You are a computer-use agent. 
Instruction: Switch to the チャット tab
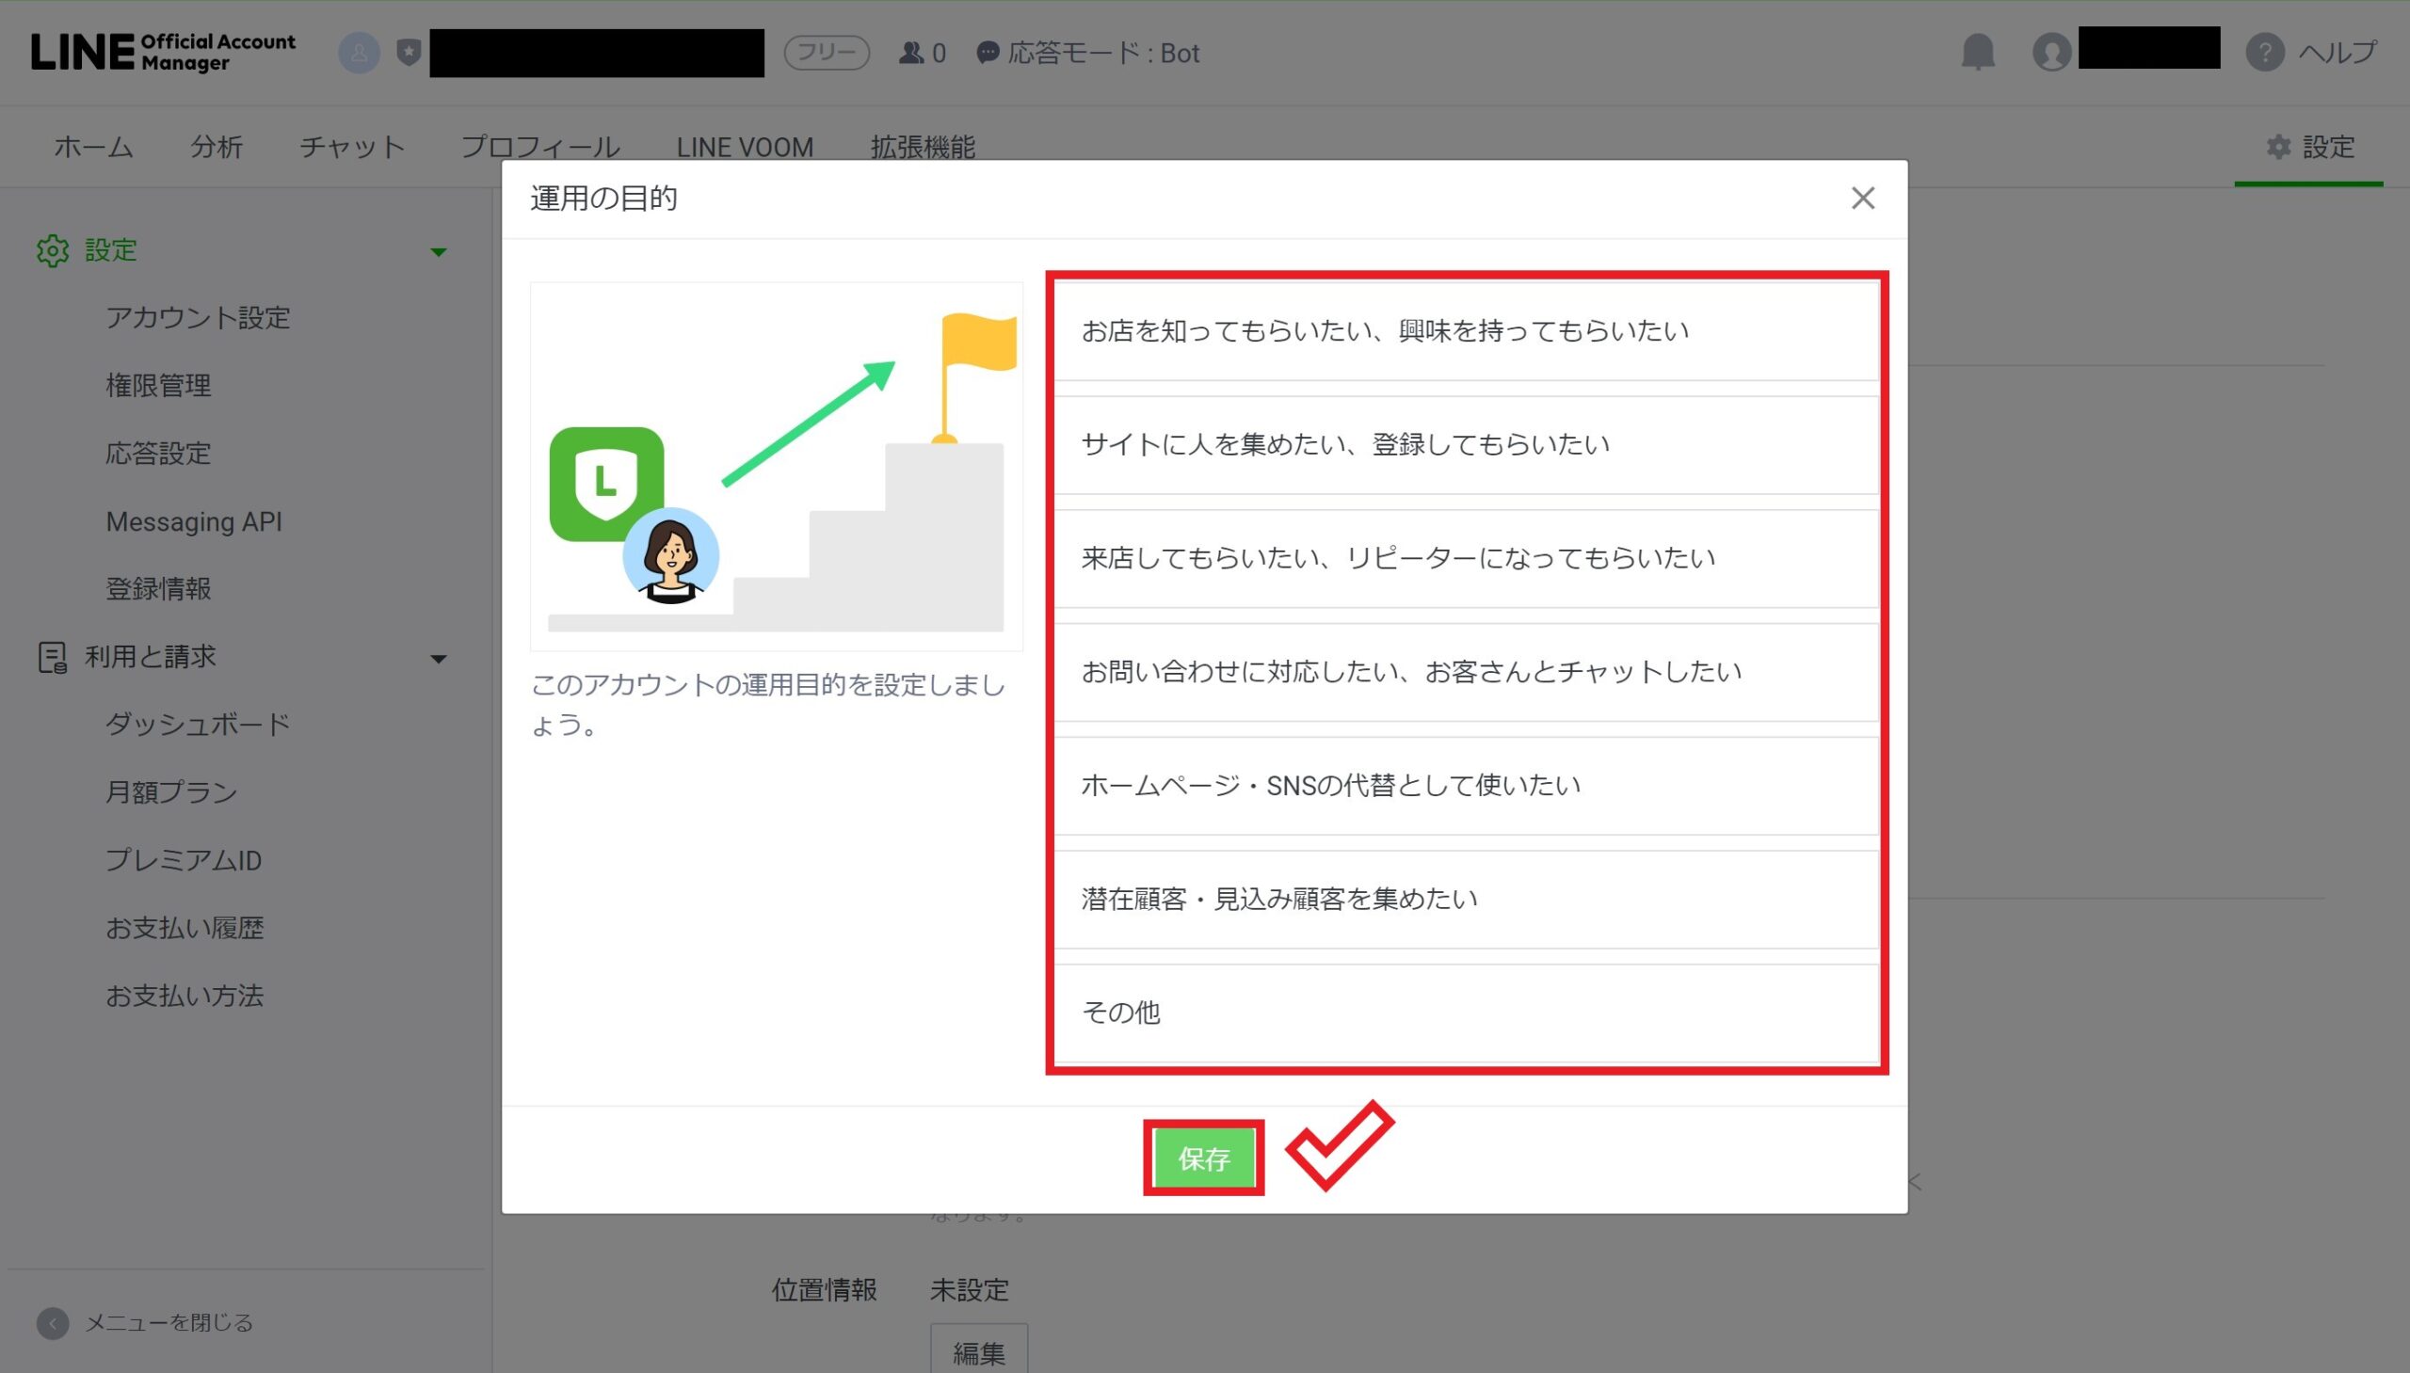tap(352, 147)
